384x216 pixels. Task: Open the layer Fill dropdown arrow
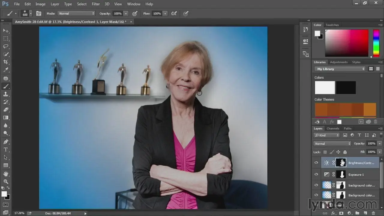[x=379, y=152]
